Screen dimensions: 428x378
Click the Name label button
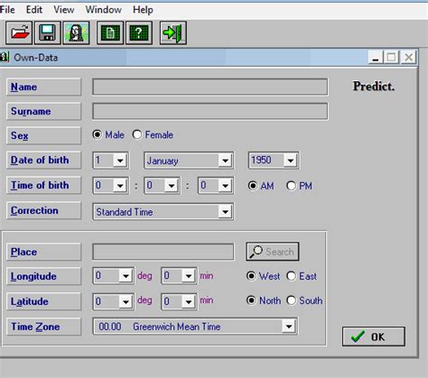coord(44,87)
